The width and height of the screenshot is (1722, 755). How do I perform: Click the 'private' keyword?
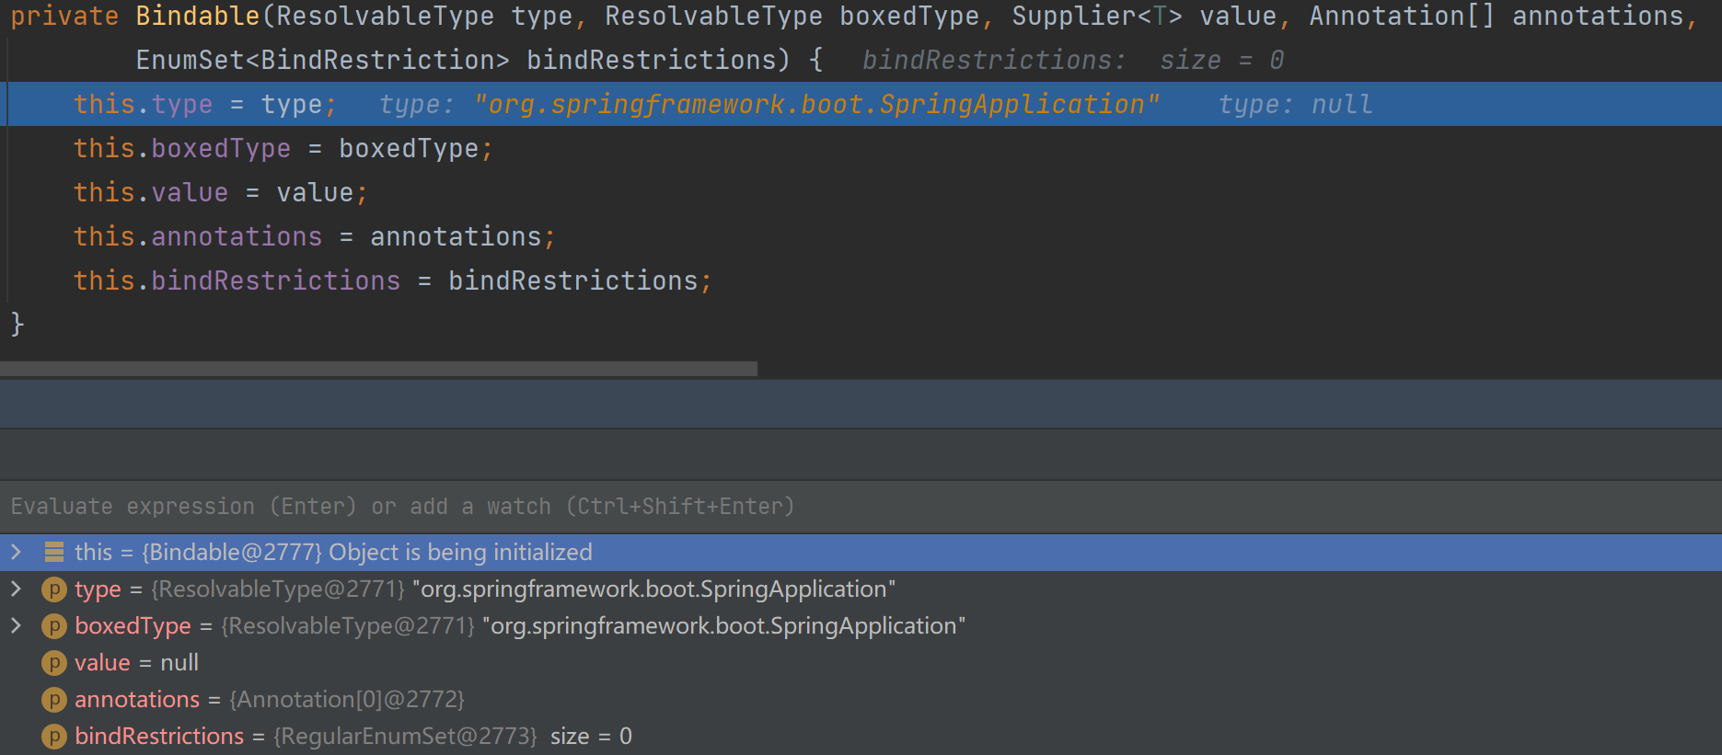pos(64,16)
